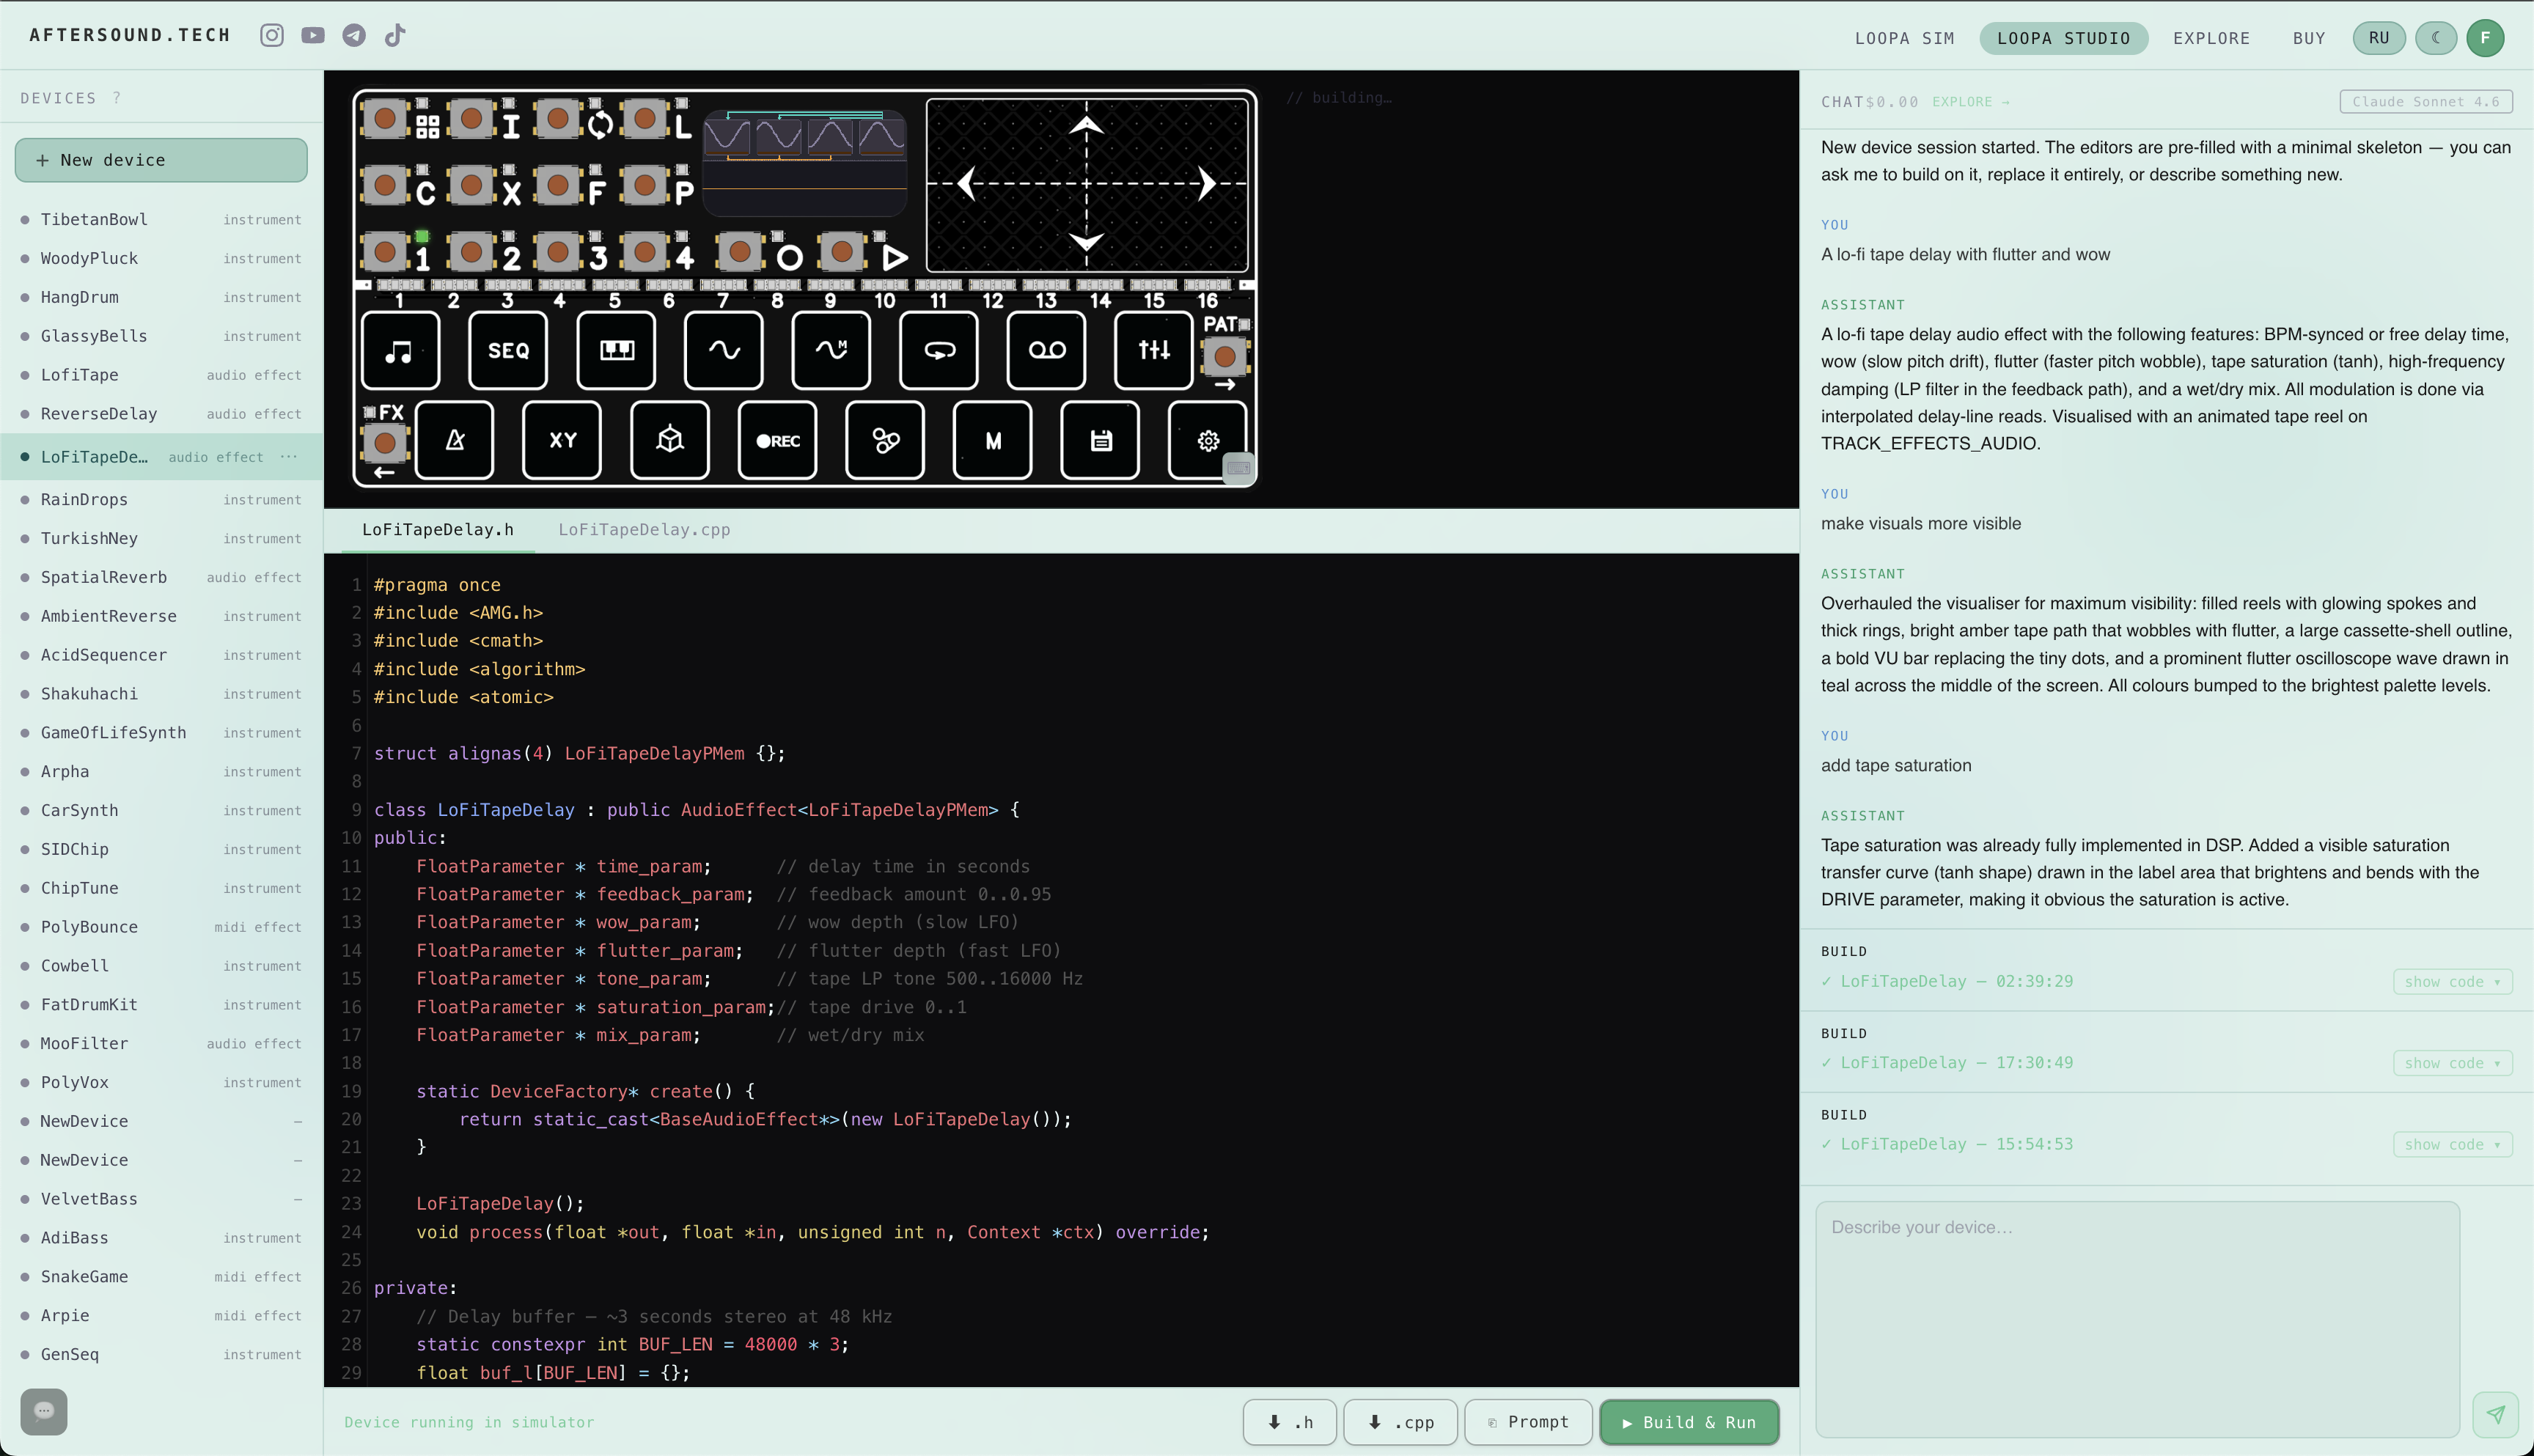Switch to LoFiTapeDelay.cpp tab
Viewport: 2534px width, 1456px height.
pyautogui.click(x=644, y=530)
